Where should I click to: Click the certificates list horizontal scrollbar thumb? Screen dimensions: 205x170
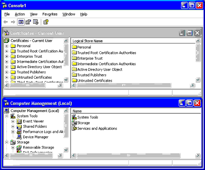[124, 85]
